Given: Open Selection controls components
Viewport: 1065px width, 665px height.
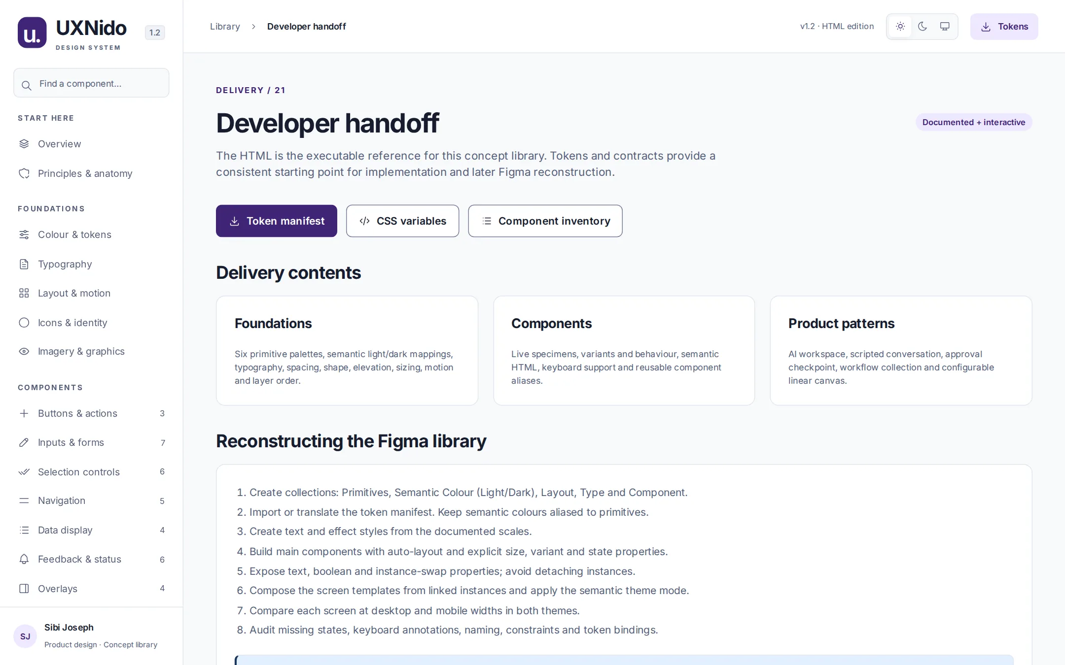Looking at the screenshot, I should 91,472.
